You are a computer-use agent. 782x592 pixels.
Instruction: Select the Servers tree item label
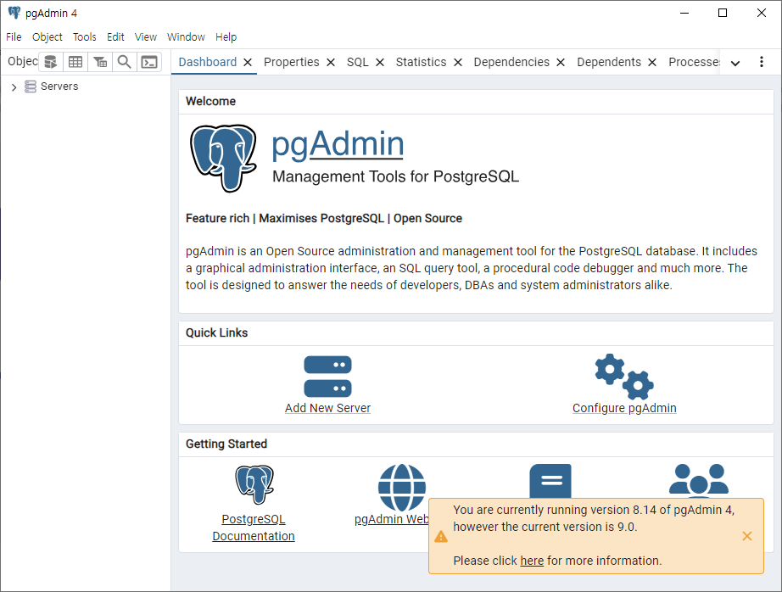(x=59, y=87)
